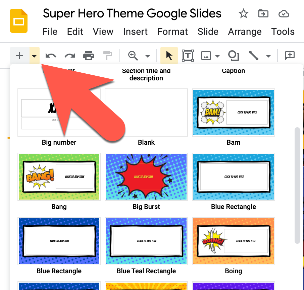Image resolution: width=304 pixels, height=290 pixels.
Task: Select the line tool
Action: [x=254, y=56]
